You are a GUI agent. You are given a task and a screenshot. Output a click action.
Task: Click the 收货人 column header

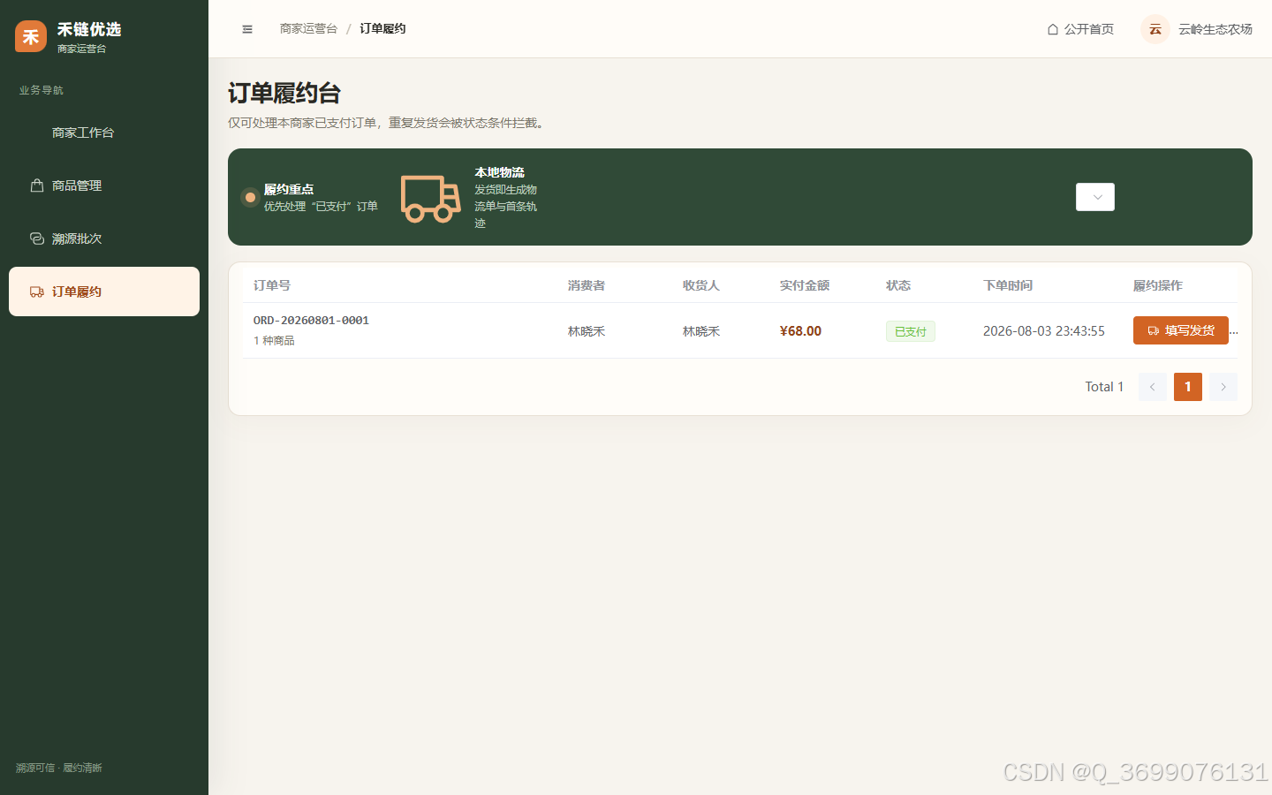click(701, 285)
